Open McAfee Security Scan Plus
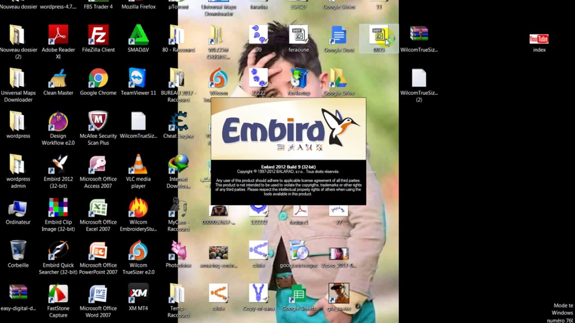 [98, 129]
